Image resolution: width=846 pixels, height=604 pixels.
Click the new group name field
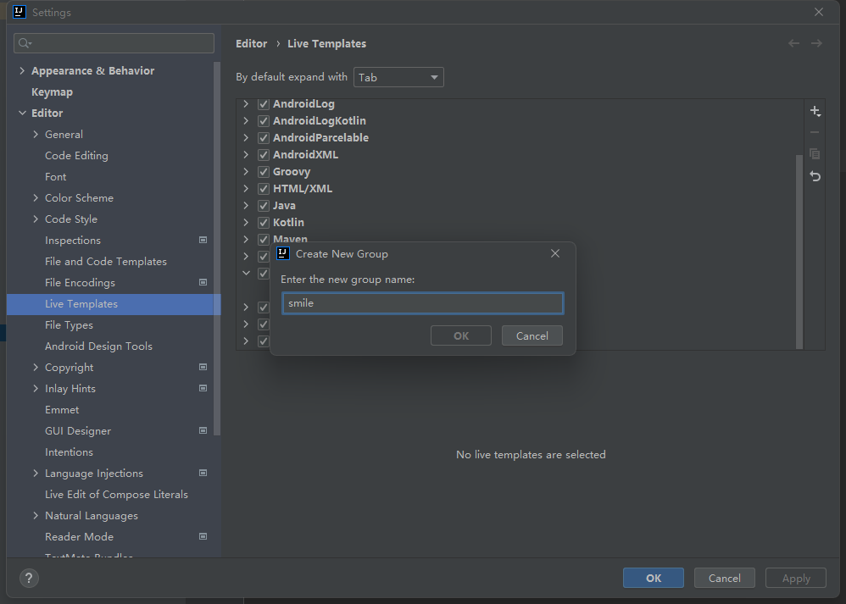pyautogui.click(x=423, y=303)
